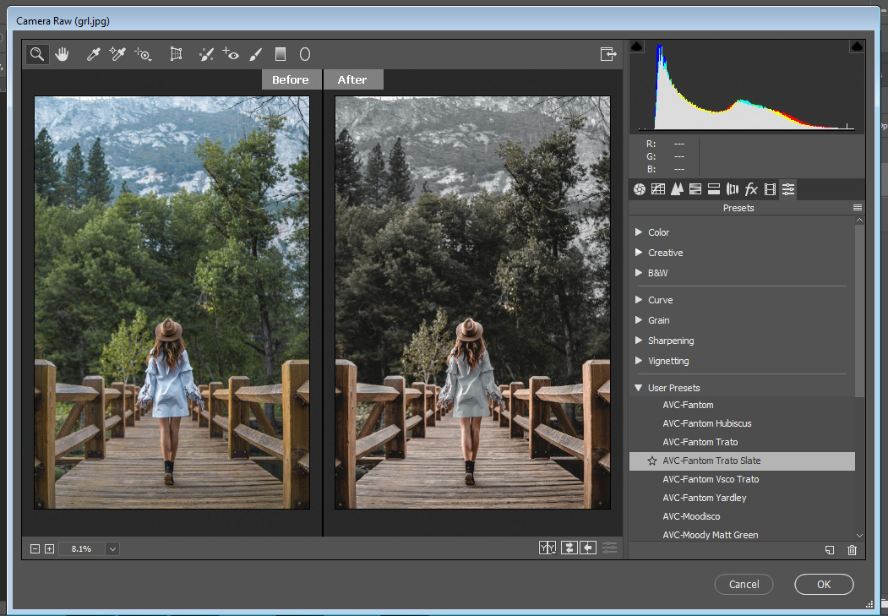Pick the Adjustment Brush tool
This screenshot has width=888, height=616.
pos(255,54)
